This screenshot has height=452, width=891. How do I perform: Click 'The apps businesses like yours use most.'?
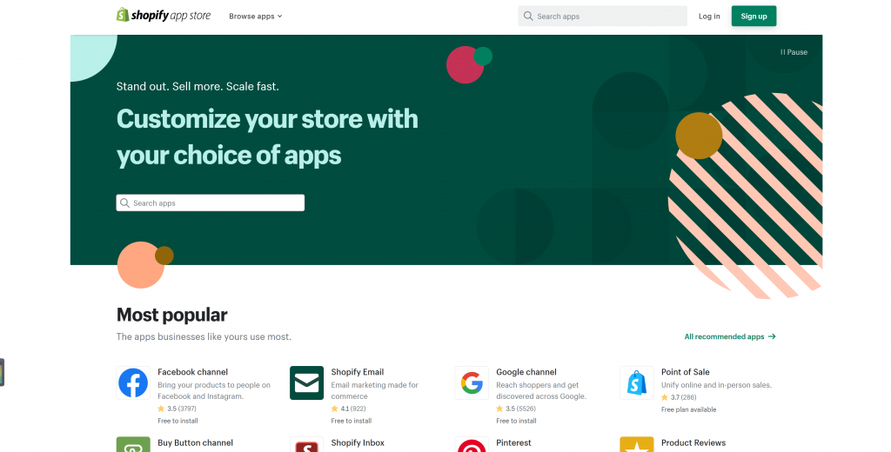[x=204, y=336]
